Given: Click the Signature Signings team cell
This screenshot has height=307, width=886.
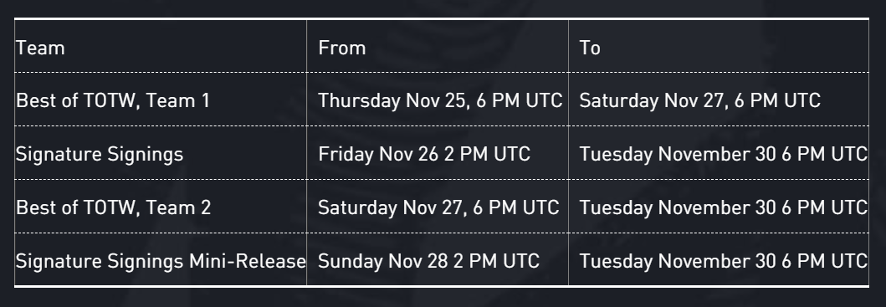Looking at the screenshot, I should click(161, 153).
